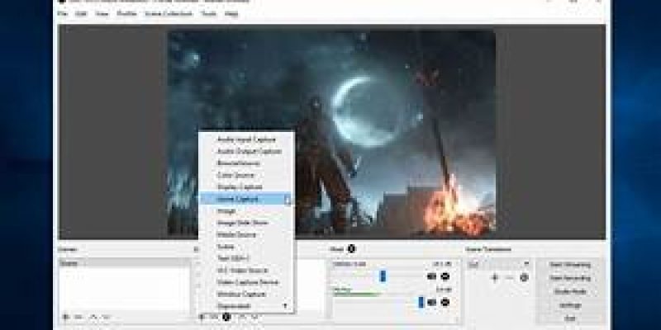Open the Scene Collection menu

(169, 13)
